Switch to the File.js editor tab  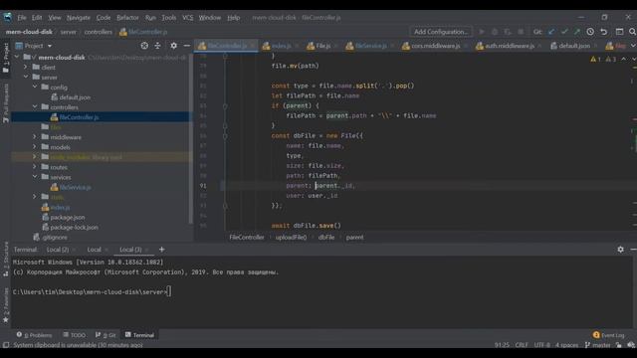click(322, 46)
